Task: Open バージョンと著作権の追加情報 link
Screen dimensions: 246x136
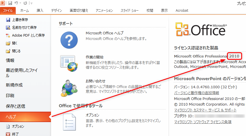Action: 197,93
